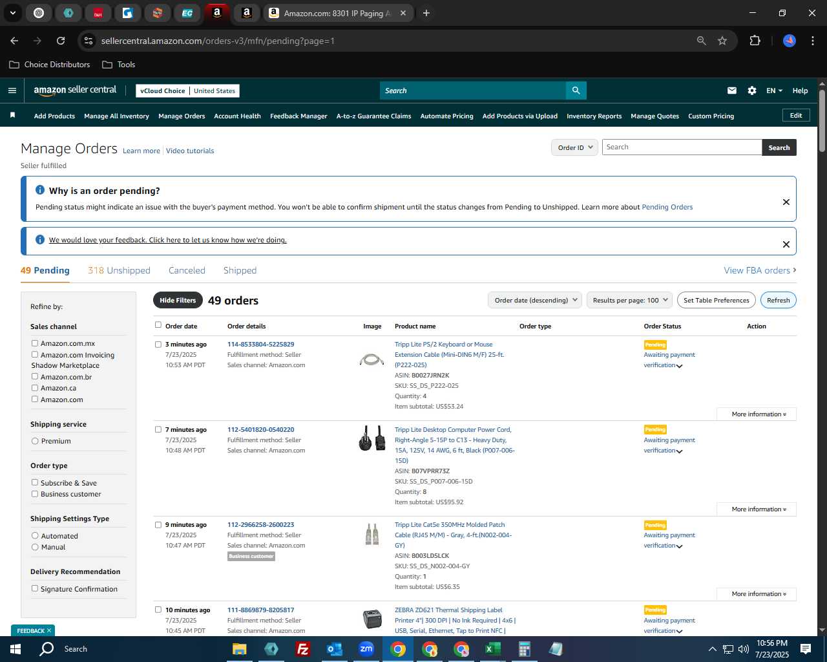Switch to the Canceled tab
827x662 pixels.
[187, 270]
